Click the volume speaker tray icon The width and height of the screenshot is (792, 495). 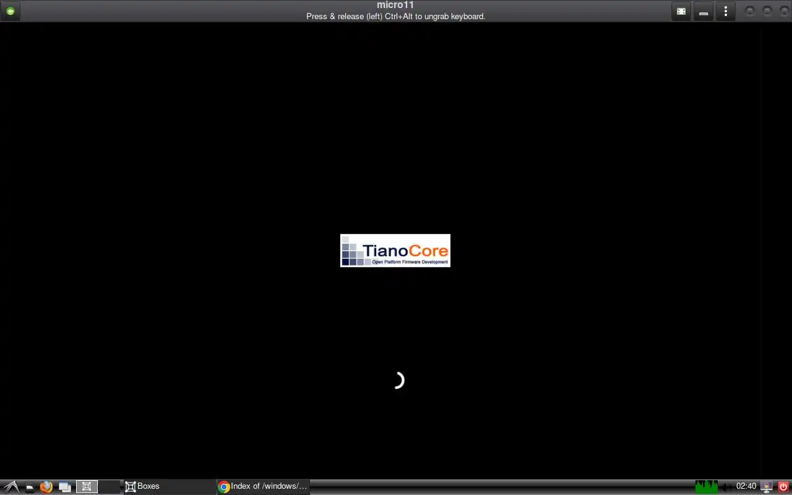726,487
